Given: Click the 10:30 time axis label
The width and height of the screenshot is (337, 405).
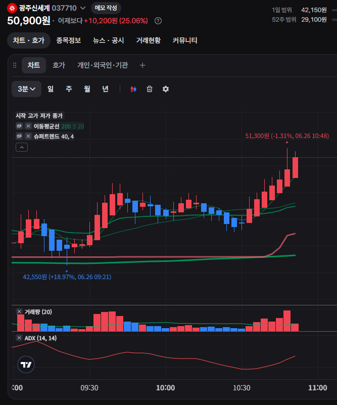Looking at the screenshot, I should tap(242, 388).
